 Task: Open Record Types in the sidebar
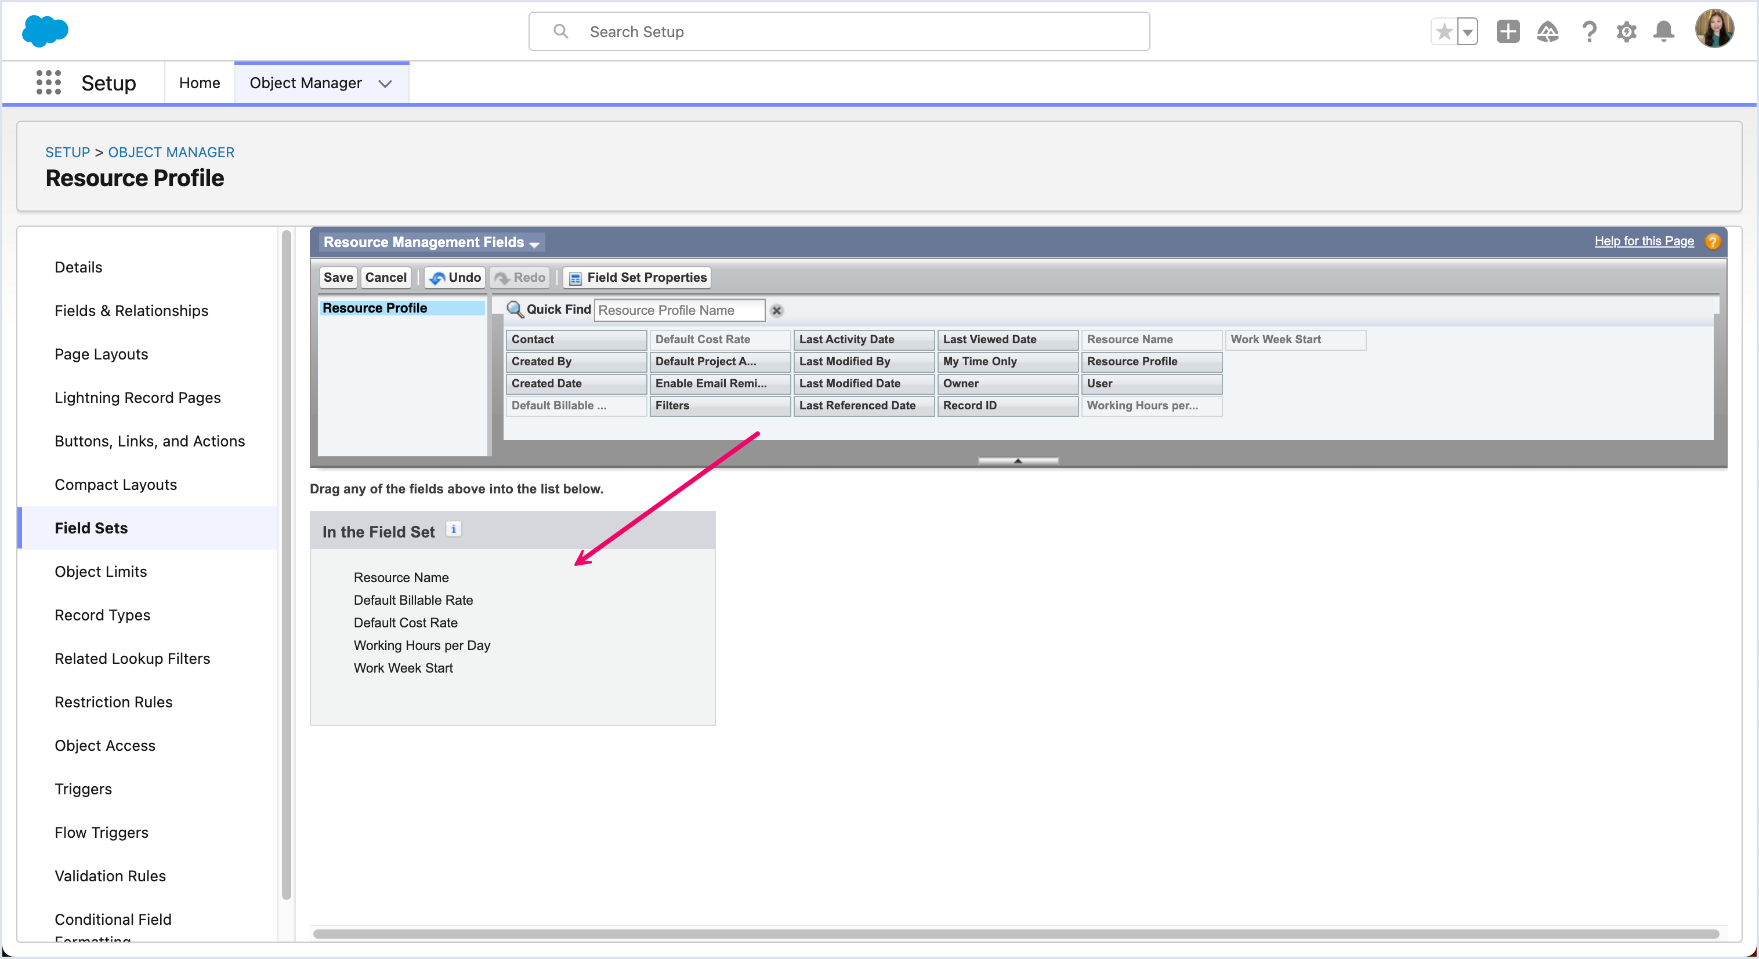tap(103, 616)
